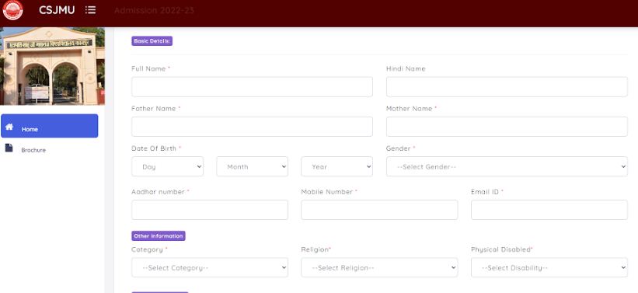Open the Select Gender dropdown

click(507, 166)
